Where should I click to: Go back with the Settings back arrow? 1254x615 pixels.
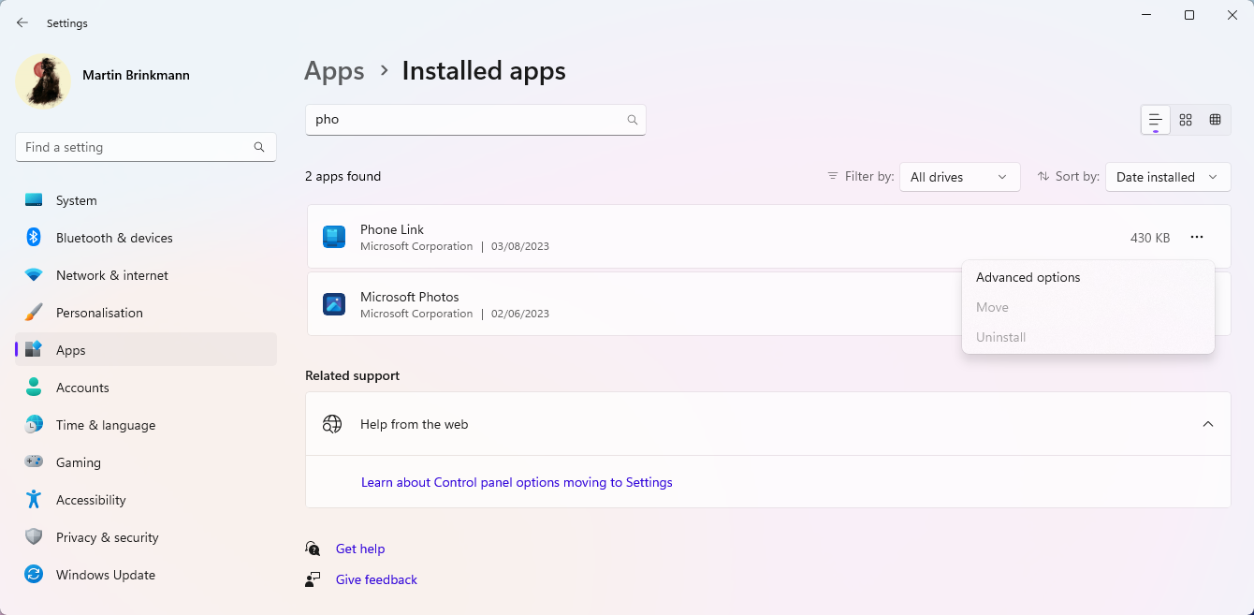tap(22, 22)
